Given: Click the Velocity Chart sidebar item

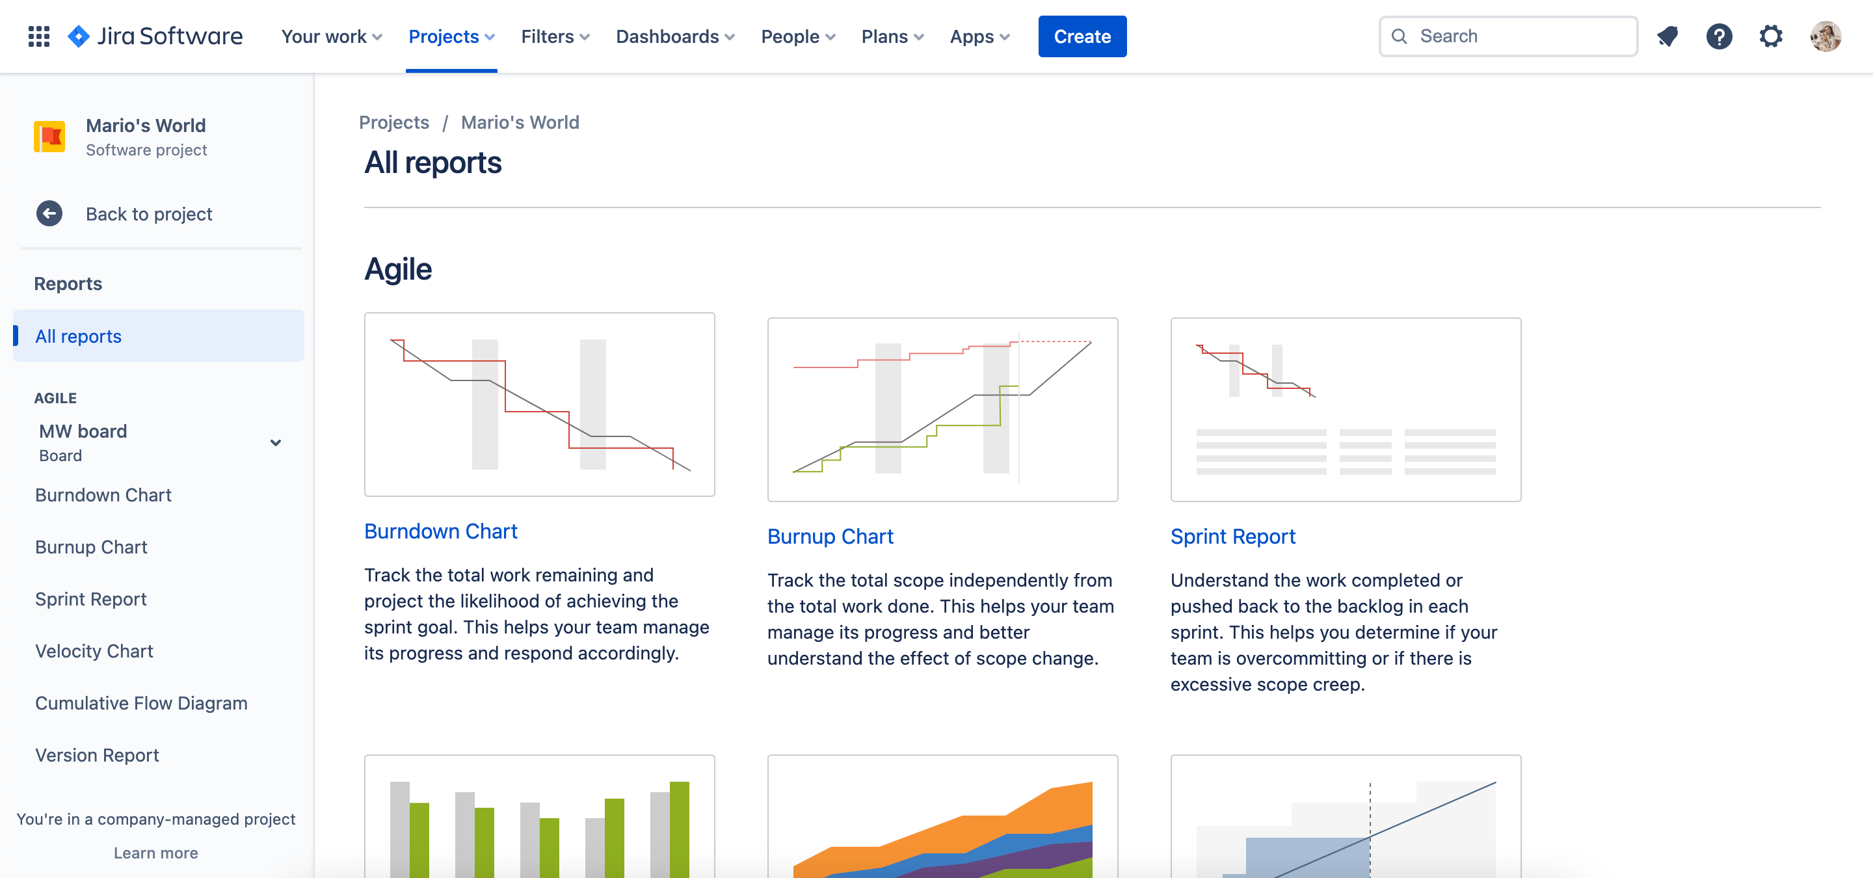Looking at the screenshot, I should tap(94, 650).
